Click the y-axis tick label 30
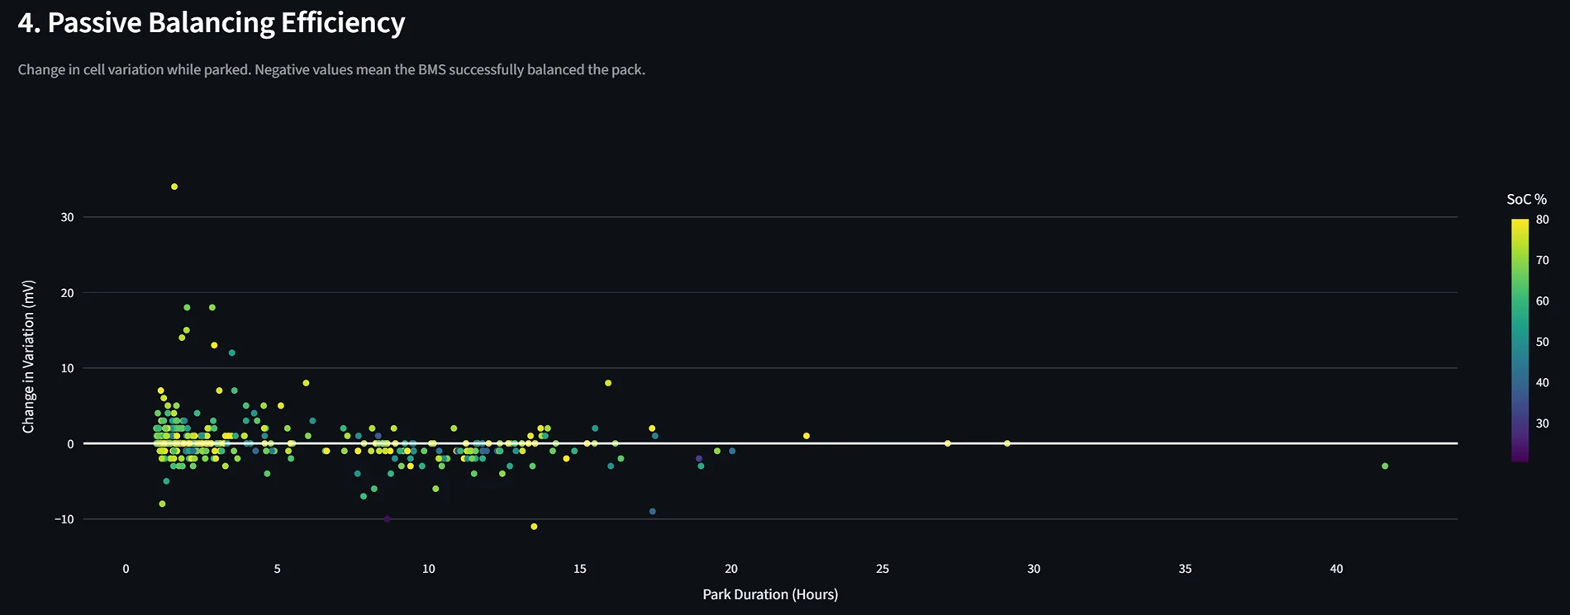This screenshot has height=615, width=1570. pos(67,217)
